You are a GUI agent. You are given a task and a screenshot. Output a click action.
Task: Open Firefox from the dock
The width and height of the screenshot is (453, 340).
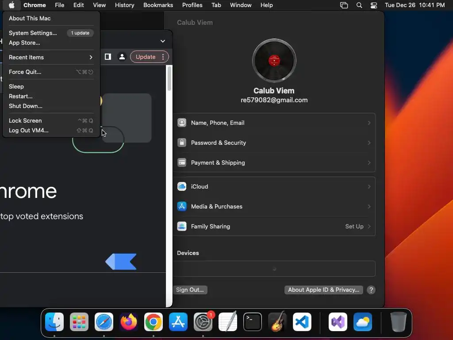click(129, 322)
